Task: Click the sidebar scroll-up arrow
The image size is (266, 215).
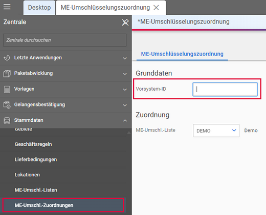Action: tap(129, 133)
